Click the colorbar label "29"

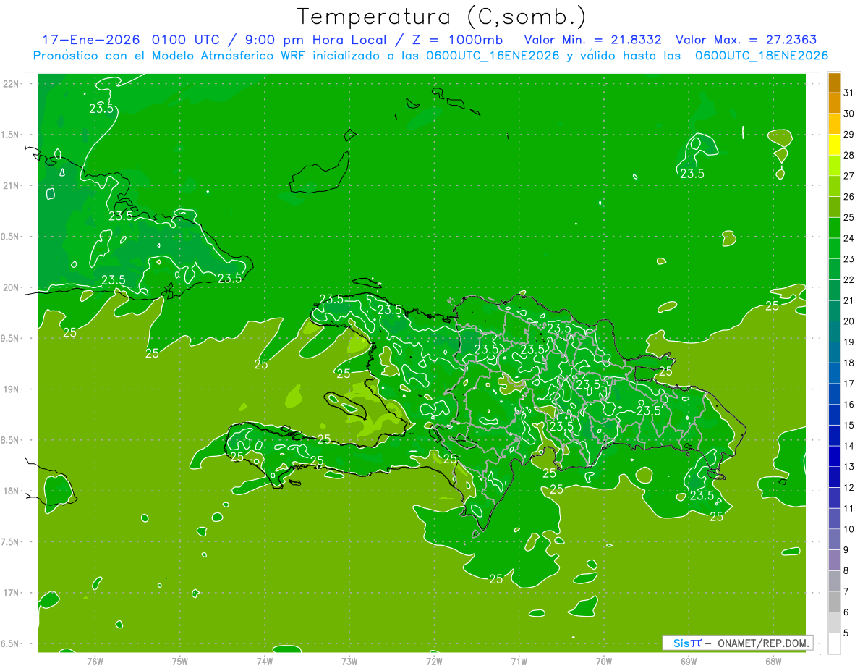849,135
